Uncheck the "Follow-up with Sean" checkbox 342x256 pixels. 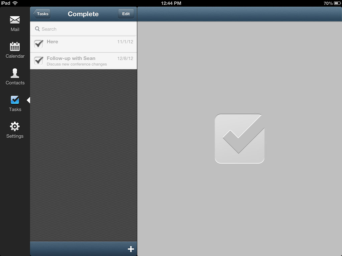[x=39, y=61]
